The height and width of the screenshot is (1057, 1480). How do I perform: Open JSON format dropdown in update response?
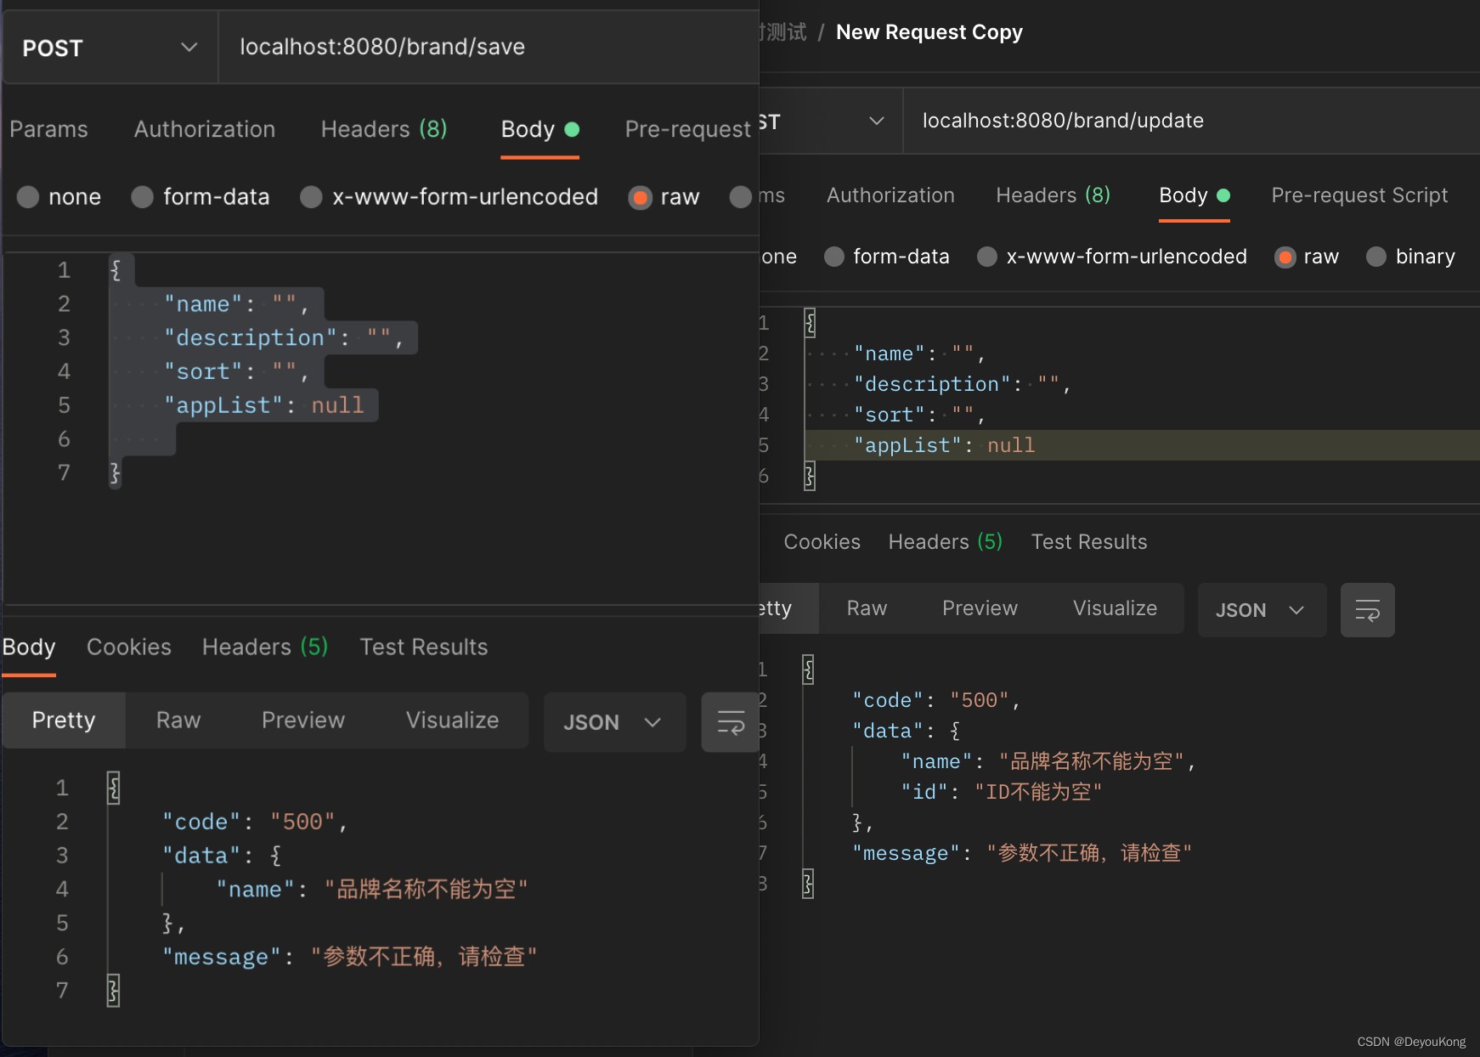point(1261,610)
